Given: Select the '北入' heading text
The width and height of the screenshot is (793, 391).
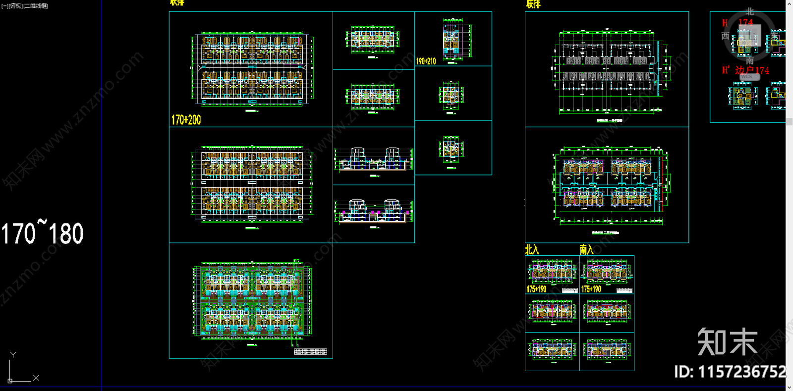Looking at the screenshot, I should click(x=532, y=249).
